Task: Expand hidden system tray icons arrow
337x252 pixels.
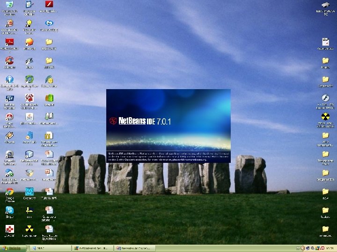Action: [303, 249]
